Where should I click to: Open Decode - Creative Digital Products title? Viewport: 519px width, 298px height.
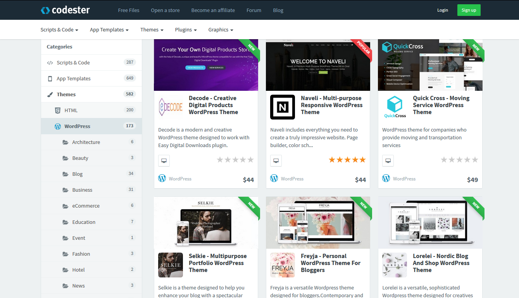click(x=214, y=105)
